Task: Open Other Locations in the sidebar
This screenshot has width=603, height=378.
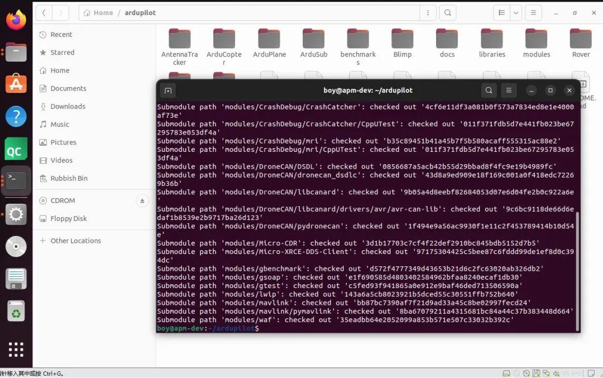Action: 94,241
